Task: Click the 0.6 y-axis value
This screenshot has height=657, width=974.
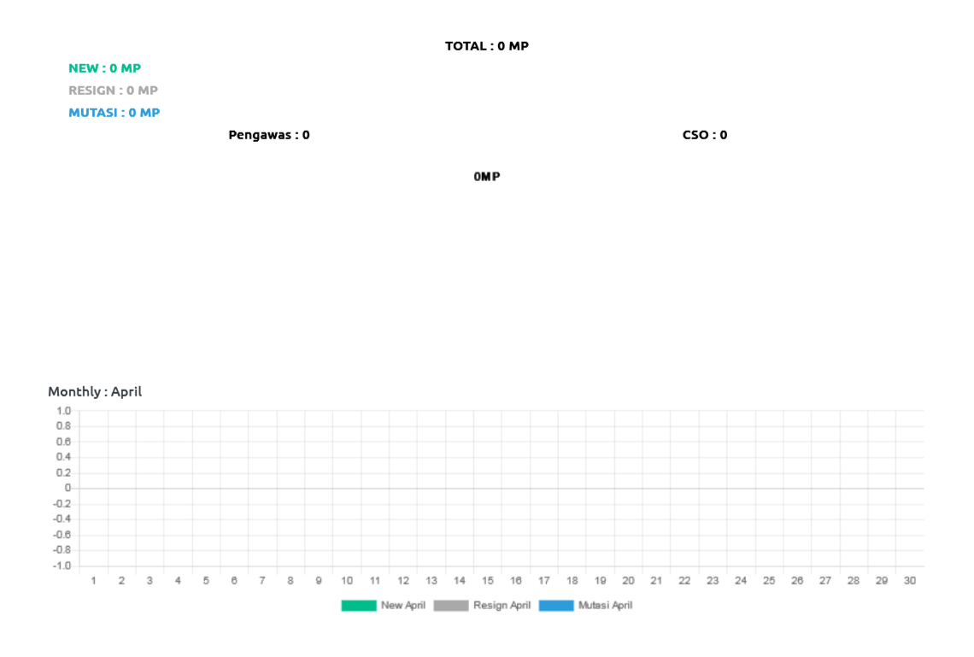Action: [63, 442]
